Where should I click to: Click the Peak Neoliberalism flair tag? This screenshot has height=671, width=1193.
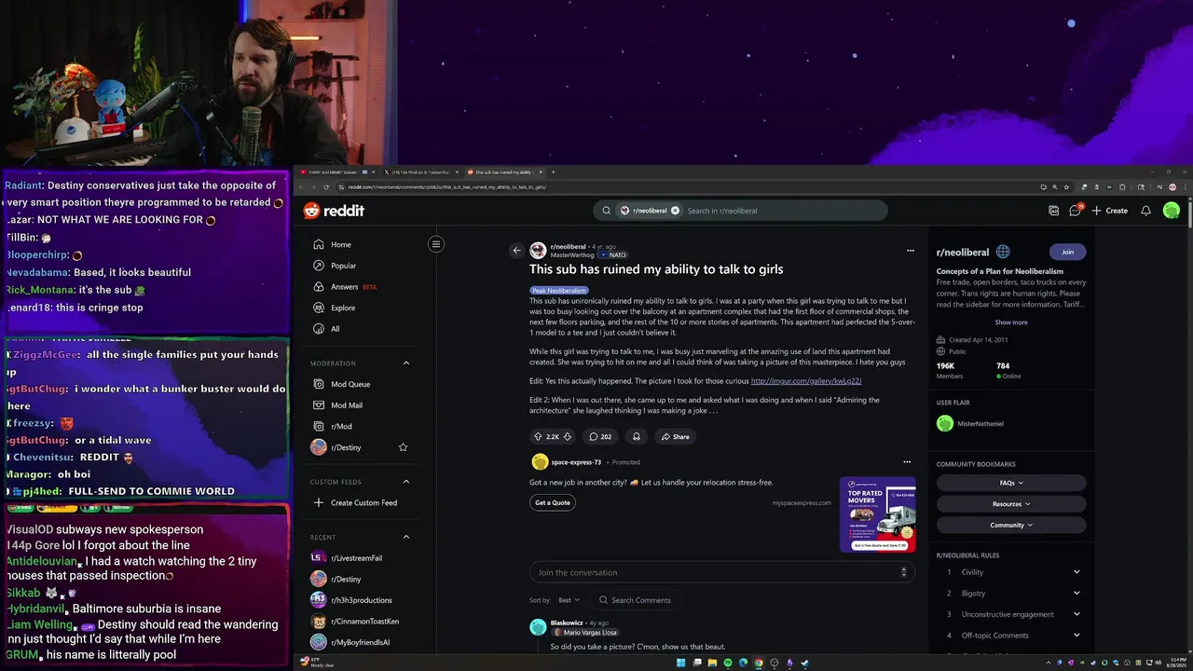coord(559,291)
